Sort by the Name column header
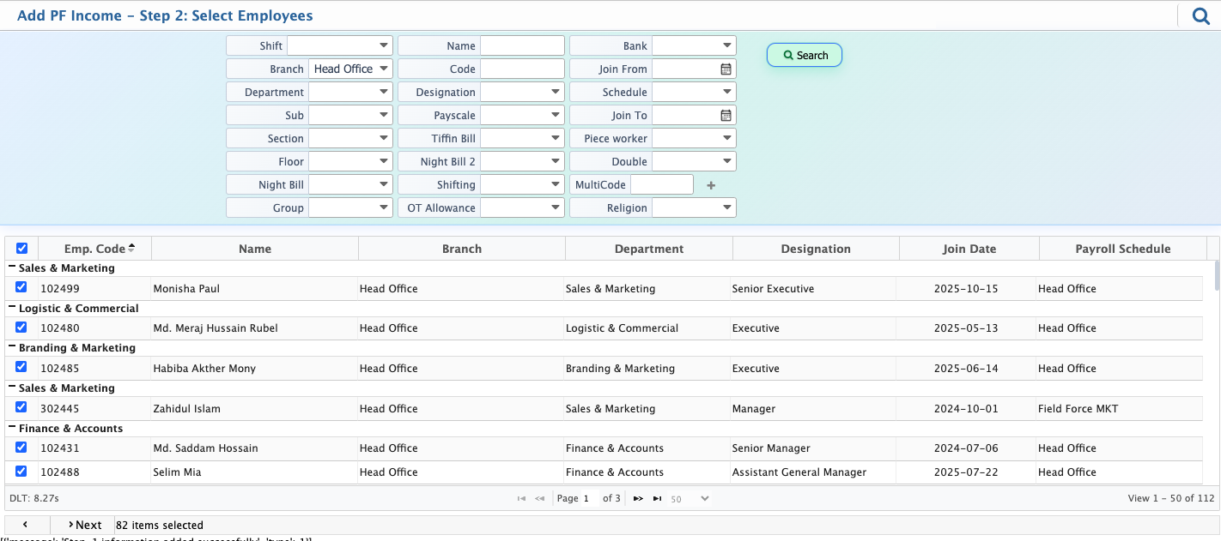This screenshot has width=1221, height=541. click(x=255, y=249)
